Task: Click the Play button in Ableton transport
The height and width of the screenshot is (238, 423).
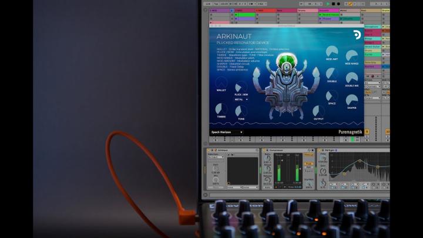Action: [x=328, y=4]
